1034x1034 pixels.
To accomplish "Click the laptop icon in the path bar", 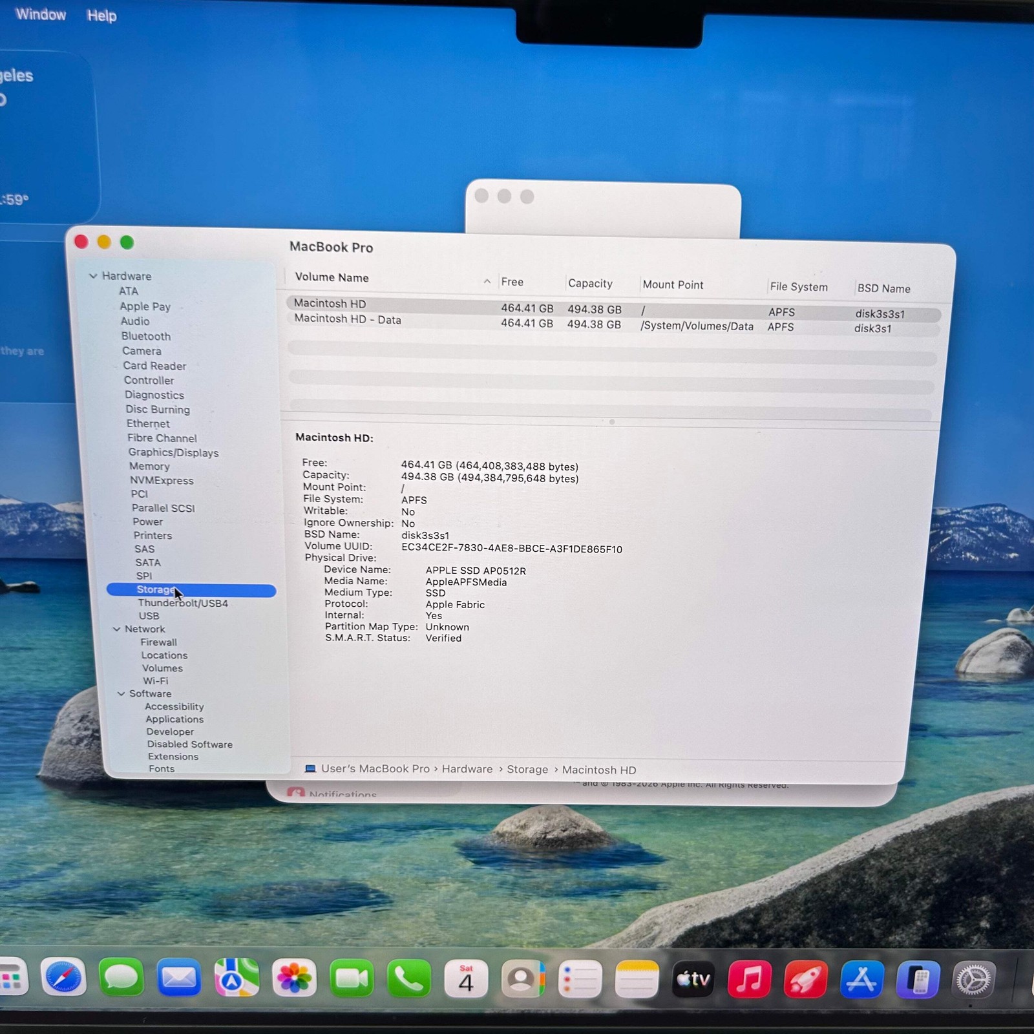I will tap(310, 768).
